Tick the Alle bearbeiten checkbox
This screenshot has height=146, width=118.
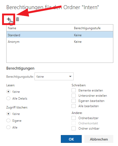click(x=74, y=106)
